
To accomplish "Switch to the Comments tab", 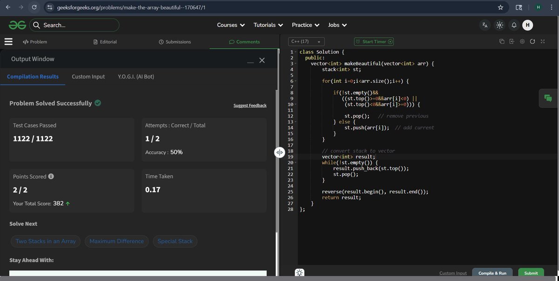I will tap(245, 41).
